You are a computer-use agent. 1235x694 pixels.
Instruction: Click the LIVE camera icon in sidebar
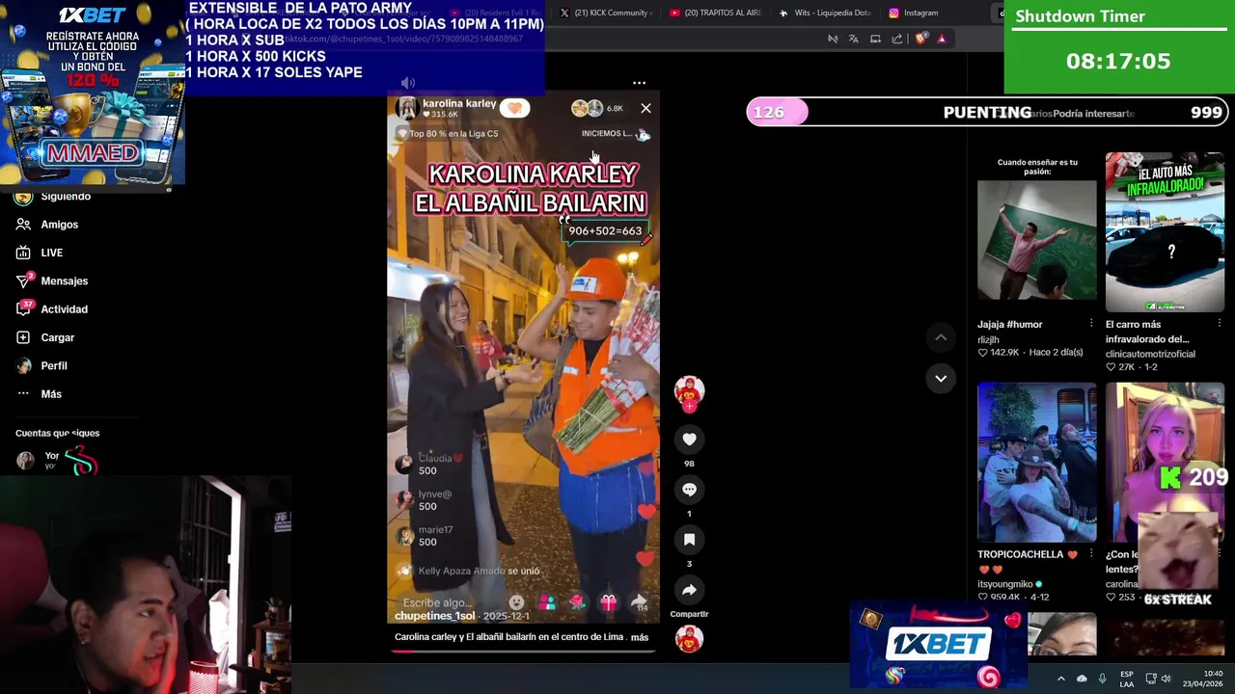click(x=23, y=253)
